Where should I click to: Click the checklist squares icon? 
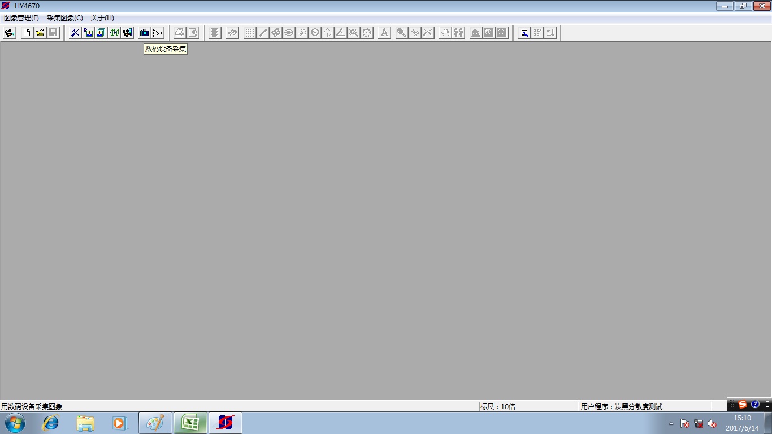(x=537, y=33)
